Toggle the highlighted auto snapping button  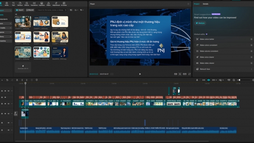coord(209,80)
